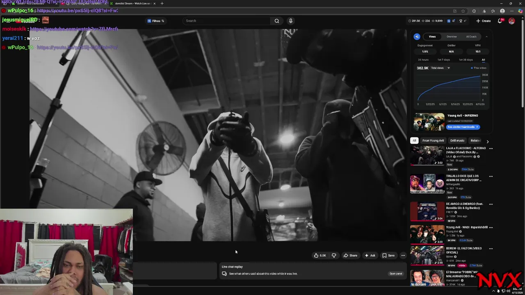Show more filter chips with right arrow
The width and height of the screenshot is (525, 295).
click(487, 141)
